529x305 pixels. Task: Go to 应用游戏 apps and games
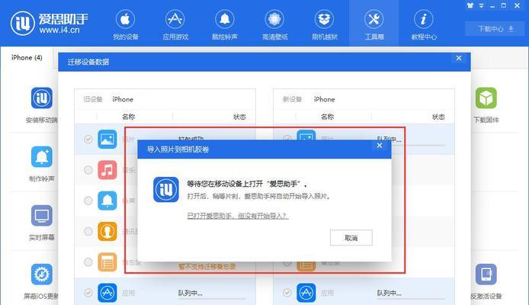(175, 24)
